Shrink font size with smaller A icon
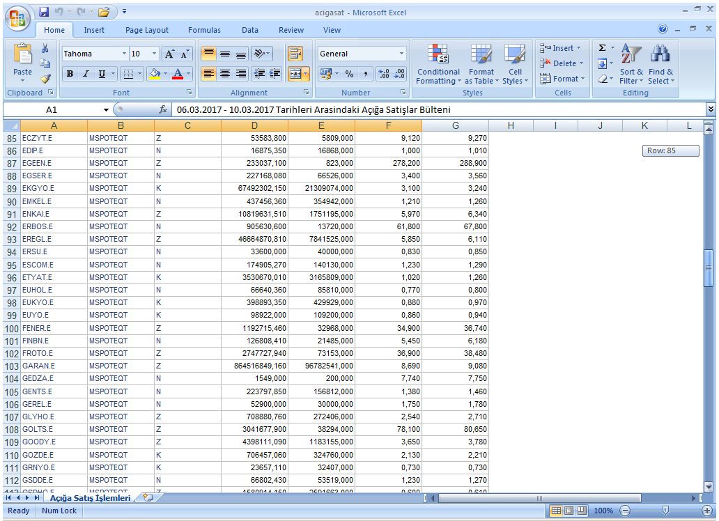The width and height of the screenshot is (719, 521). pos(185,54)
